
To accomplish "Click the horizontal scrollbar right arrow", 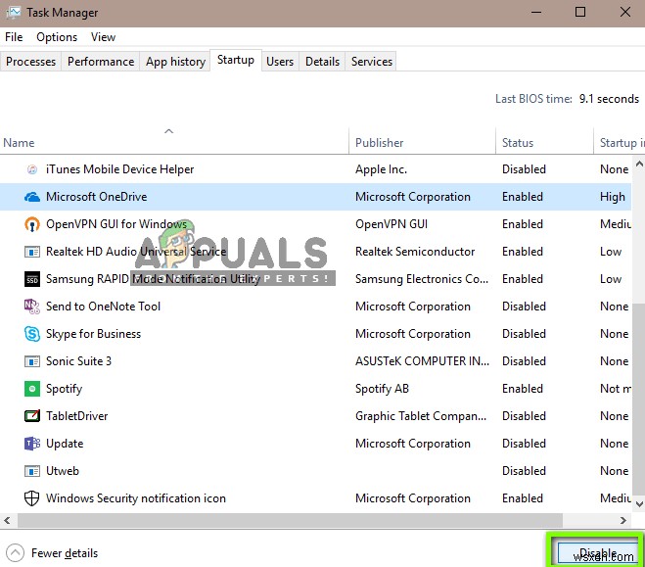I will coord(623,521).
